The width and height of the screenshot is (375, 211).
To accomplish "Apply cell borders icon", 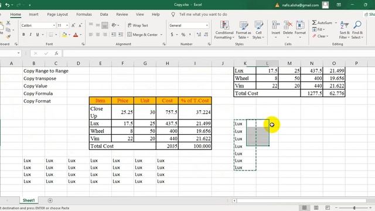I will (51, 35).
